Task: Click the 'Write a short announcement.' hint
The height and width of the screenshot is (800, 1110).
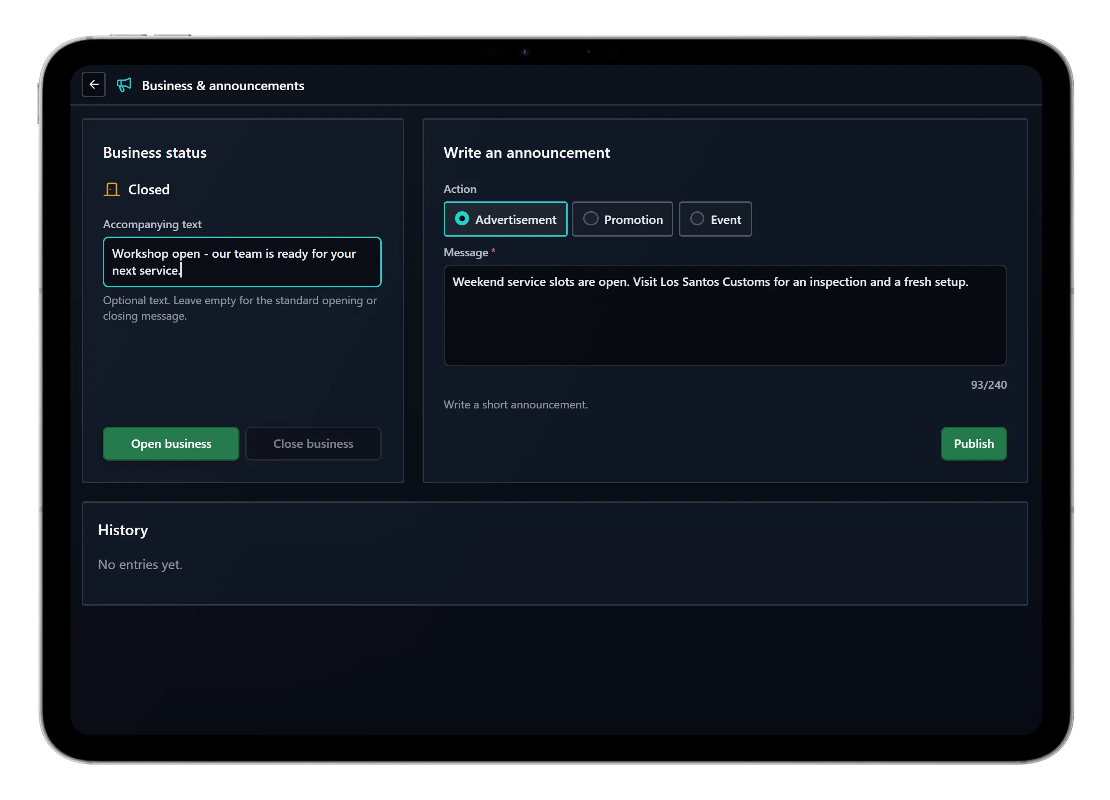Action: click(x=516, y=405)
